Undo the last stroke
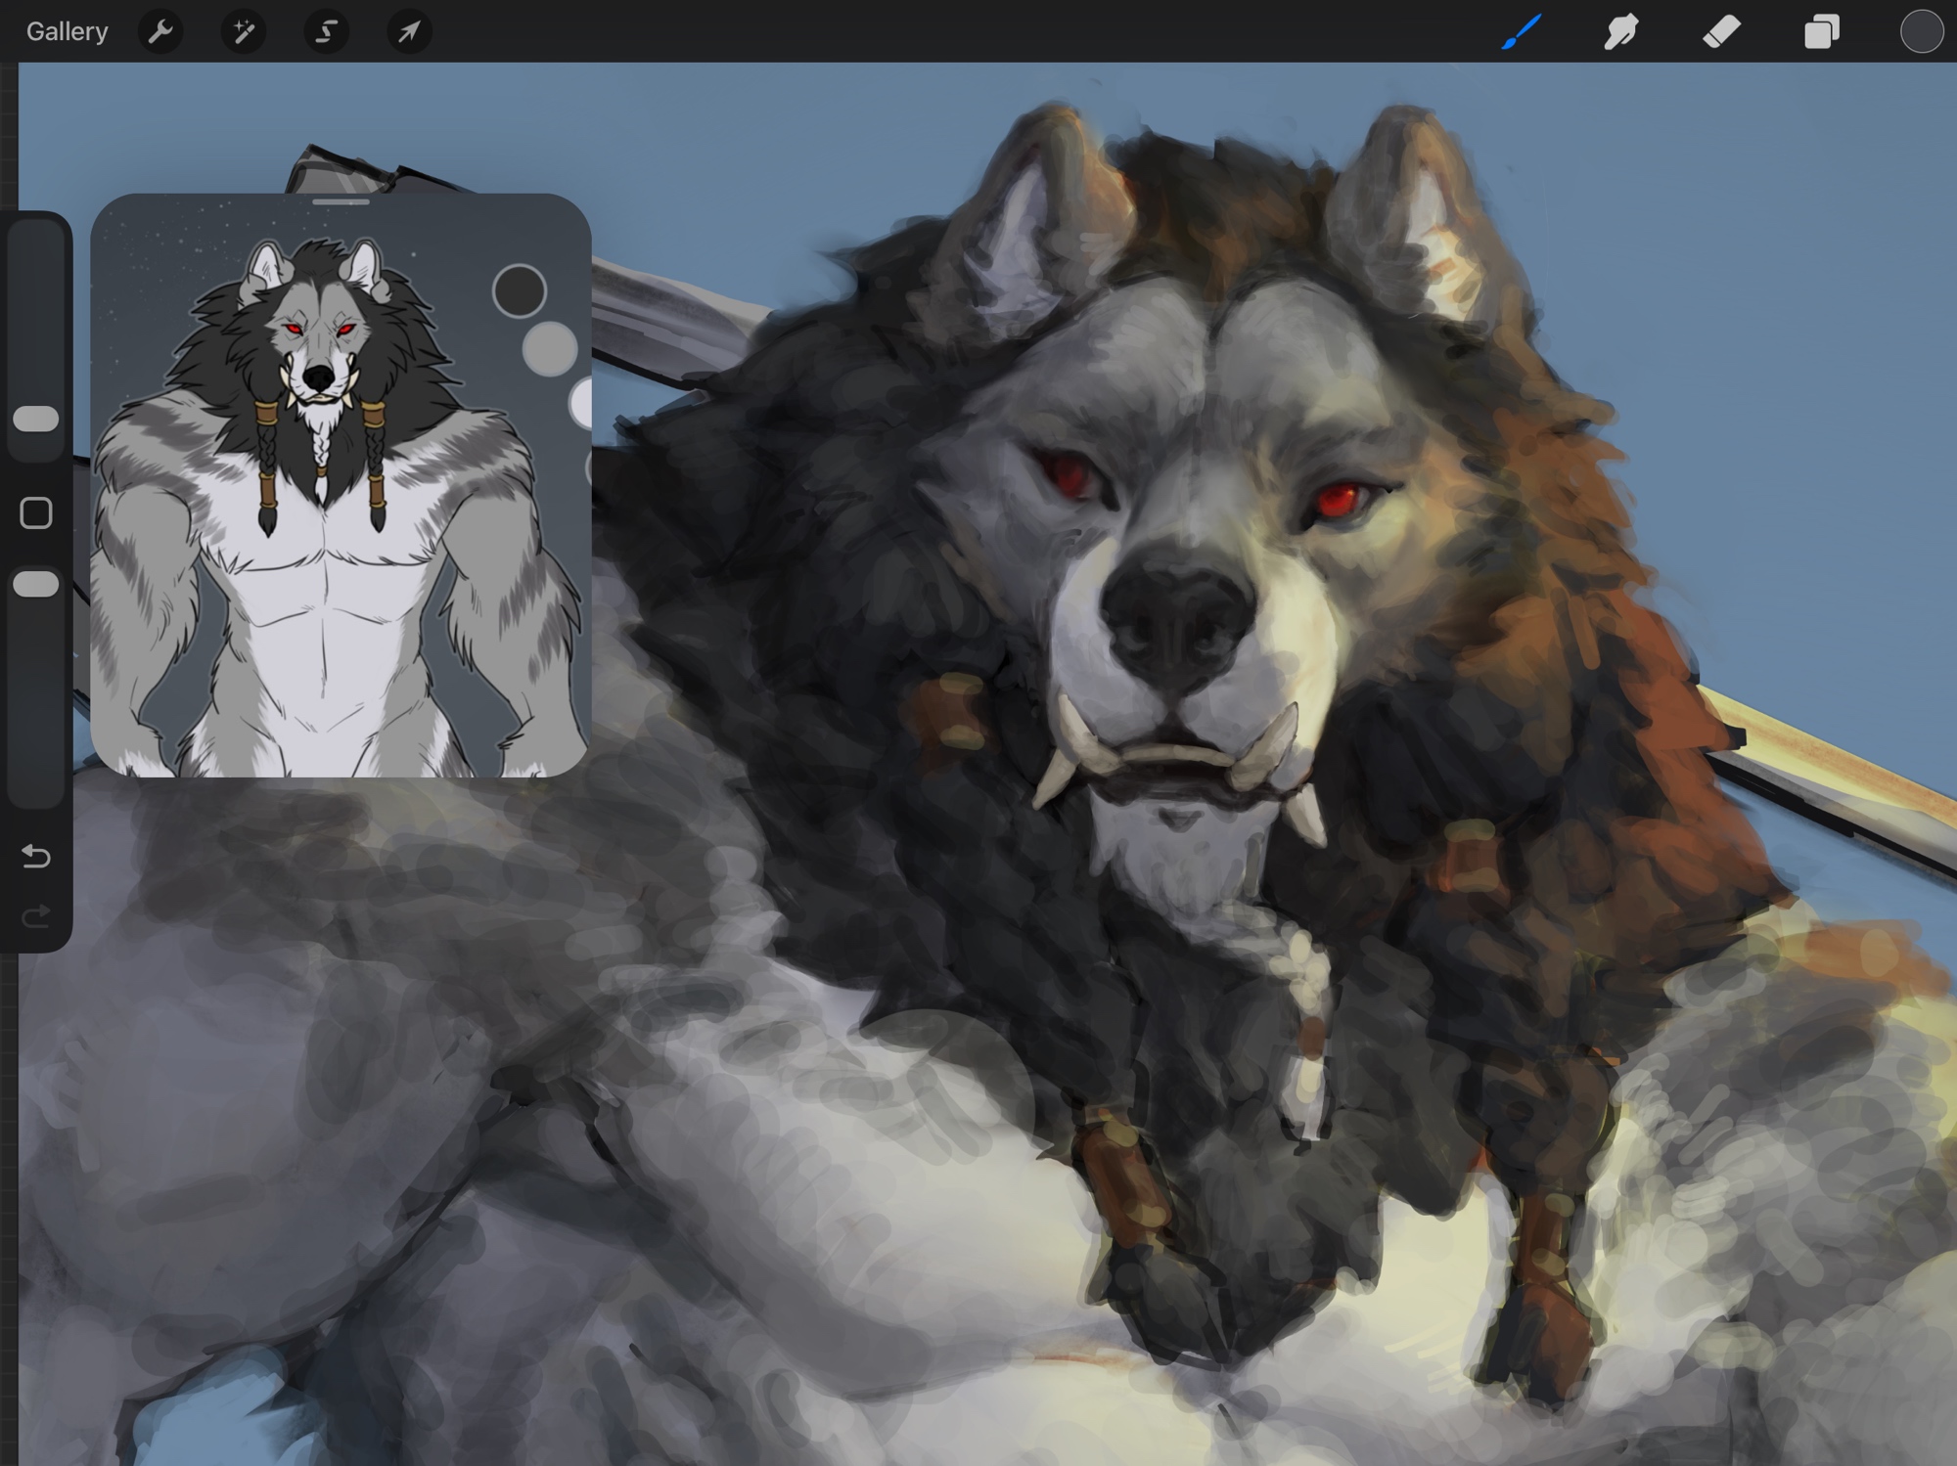This screenshot has height=1466, width=1957. click(x=36, y=857)
